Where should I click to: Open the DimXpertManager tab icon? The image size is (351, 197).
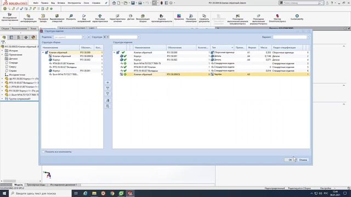(x=26, y=37)
